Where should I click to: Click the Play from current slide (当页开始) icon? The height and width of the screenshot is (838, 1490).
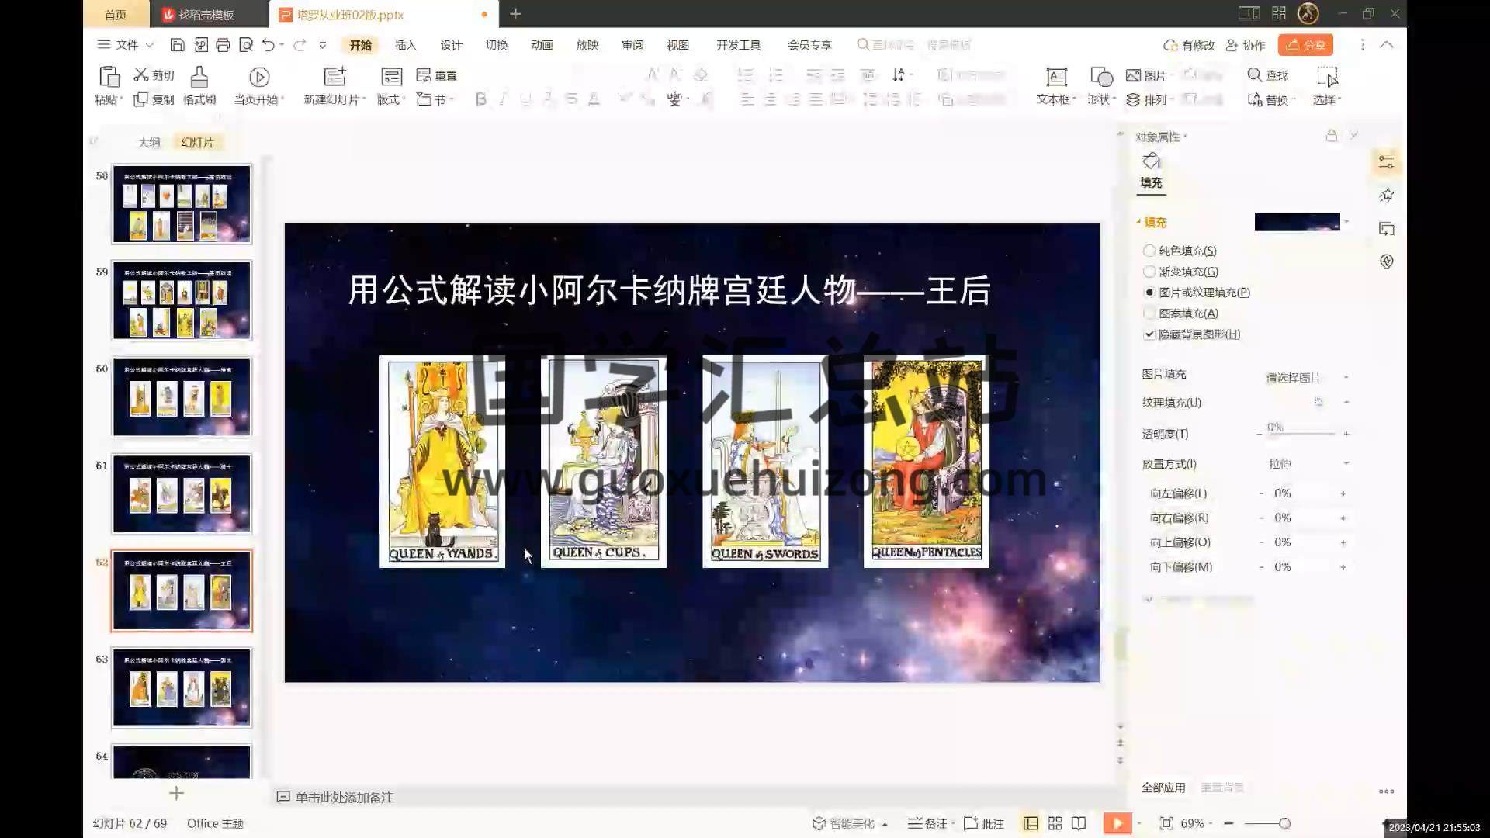click(x=259, y=77)
